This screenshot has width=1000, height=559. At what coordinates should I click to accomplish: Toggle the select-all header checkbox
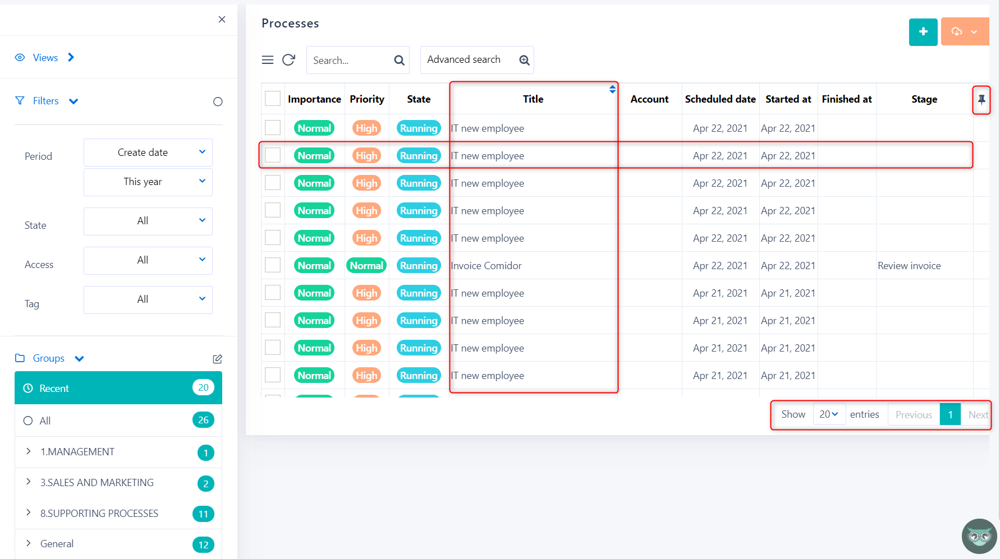pyautogui.click(x=273, y=99)
